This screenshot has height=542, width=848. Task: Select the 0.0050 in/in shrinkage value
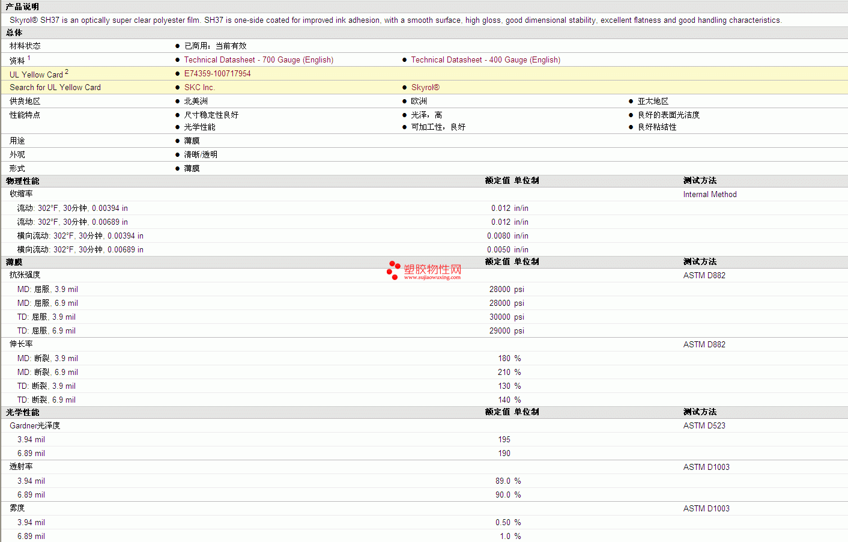tap(507, 249)
